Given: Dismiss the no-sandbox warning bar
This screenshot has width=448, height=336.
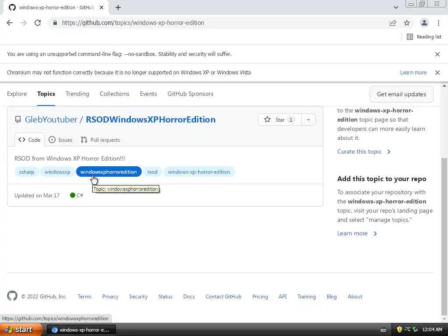Looking at the screenshot, I should coord(437,54).
